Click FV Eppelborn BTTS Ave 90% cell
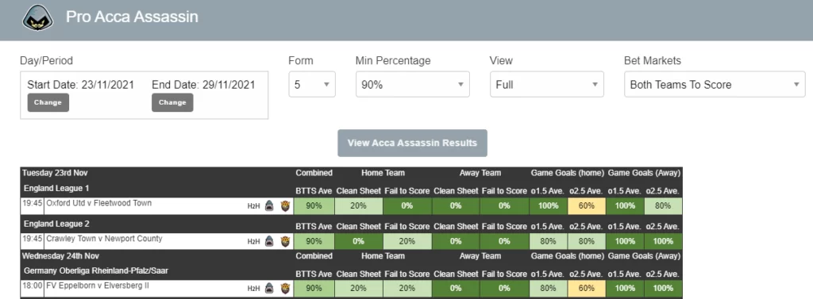The image size is (813, 299). point(314,288)
